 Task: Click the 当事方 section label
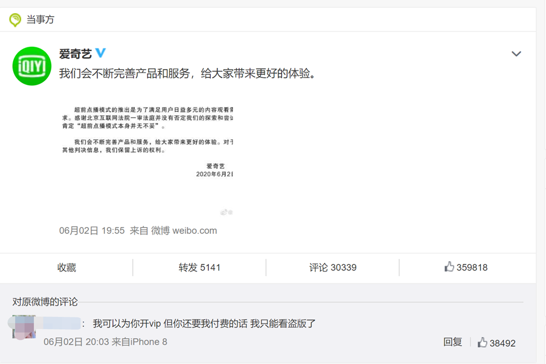pyautogui.click(x=40, y=20)
